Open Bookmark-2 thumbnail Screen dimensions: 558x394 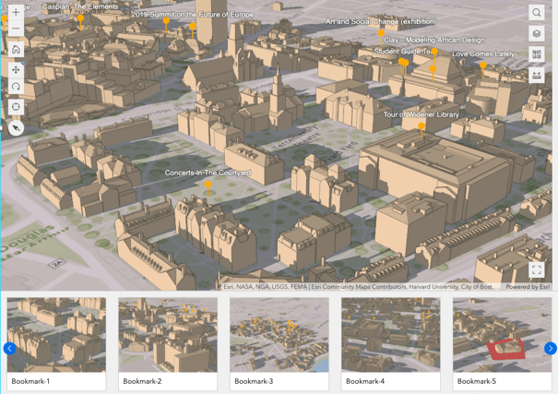pyautogui.click(x=168, y=335)
